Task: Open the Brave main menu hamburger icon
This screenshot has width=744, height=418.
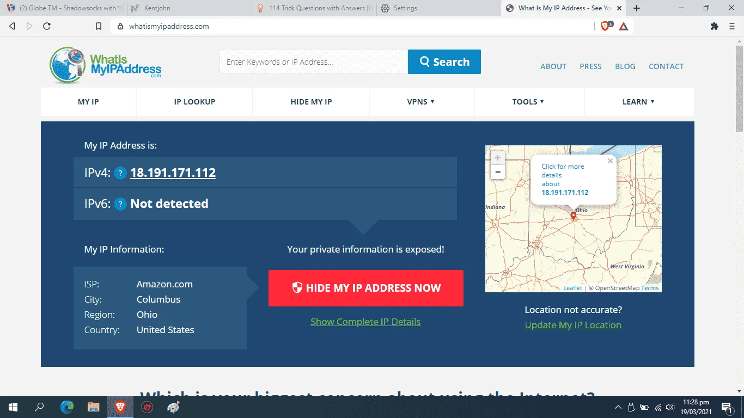Action: click(x=732, y=26)
